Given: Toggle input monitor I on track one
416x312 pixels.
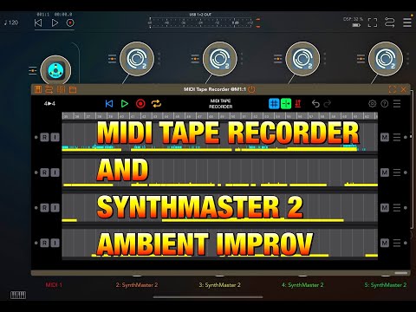Looking at the screenshot, I should pyautogui.click(x=55, y=137).
